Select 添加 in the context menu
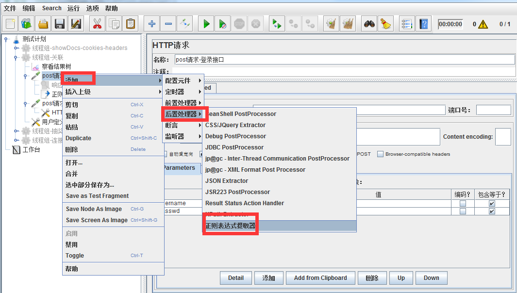517x293 pixels. [113, 80]
